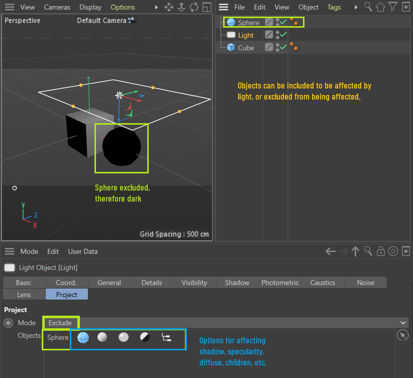Click the Sphere Phong tag
Image resolution: width=413 pixels, height=378 pixels.
pyautogui.click(x=294, y=22)
